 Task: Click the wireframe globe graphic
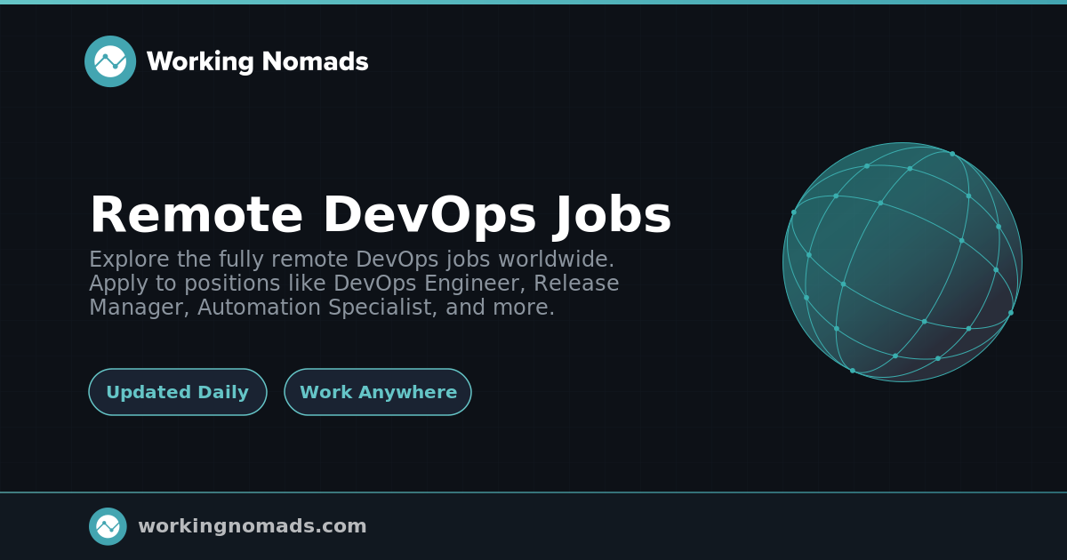click(903, 262)
